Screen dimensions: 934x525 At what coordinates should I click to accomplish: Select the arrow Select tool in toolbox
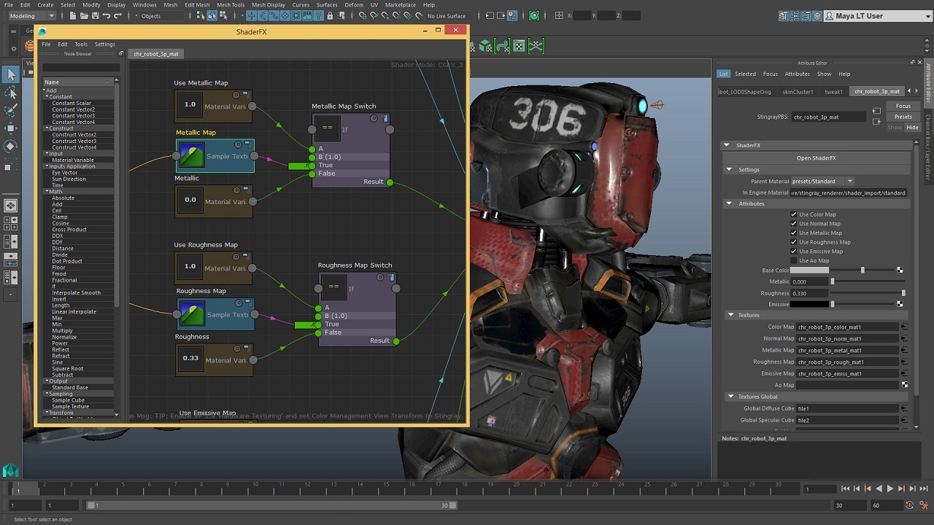click(11, 74)
